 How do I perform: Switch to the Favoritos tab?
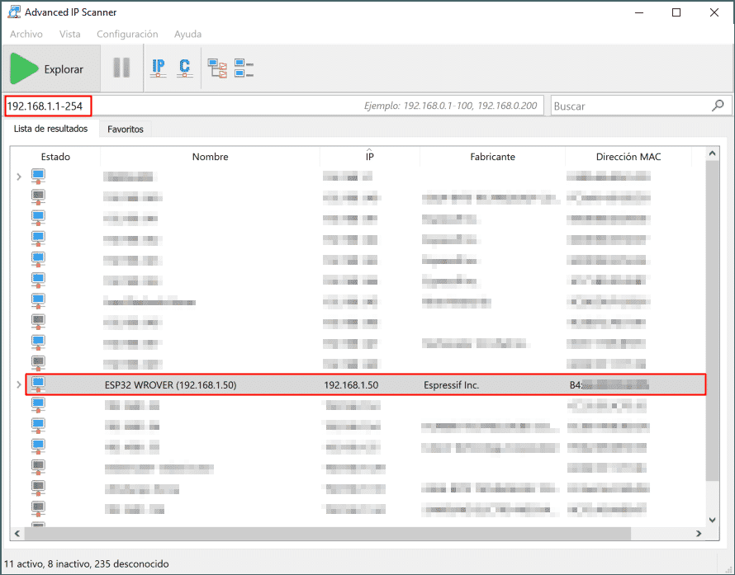(126, 130)
